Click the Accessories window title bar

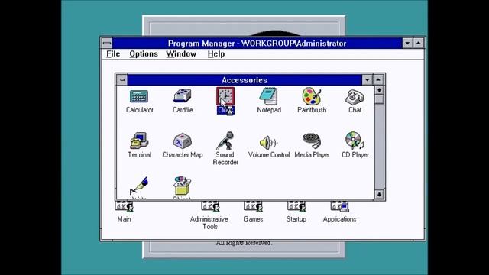pos(244,80)
